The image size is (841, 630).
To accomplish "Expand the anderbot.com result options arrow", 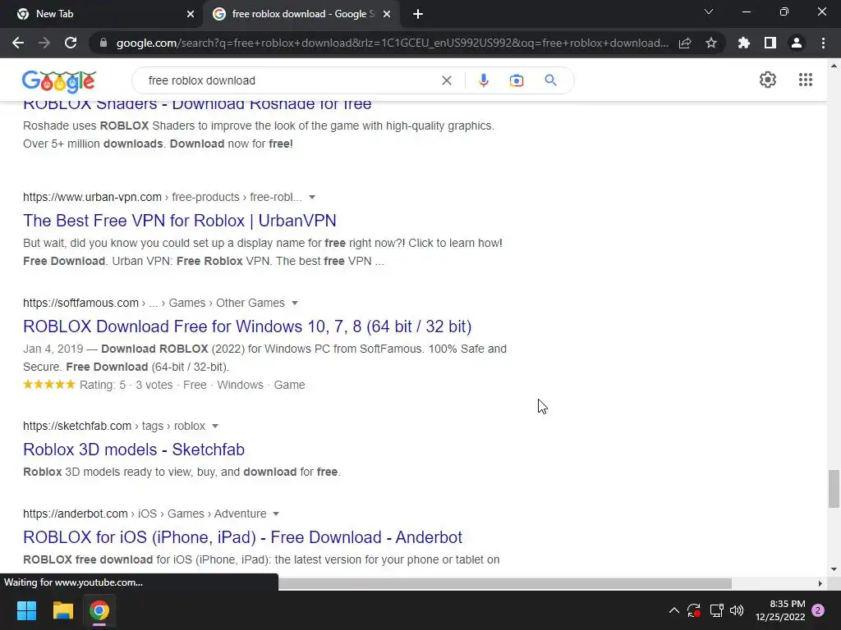I will 276,514.
